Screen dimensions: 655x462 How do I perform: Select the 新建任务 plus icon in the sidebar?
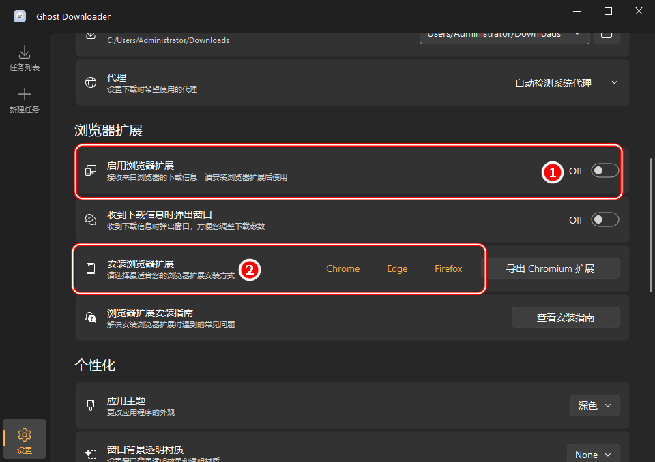tap(25, 94)
